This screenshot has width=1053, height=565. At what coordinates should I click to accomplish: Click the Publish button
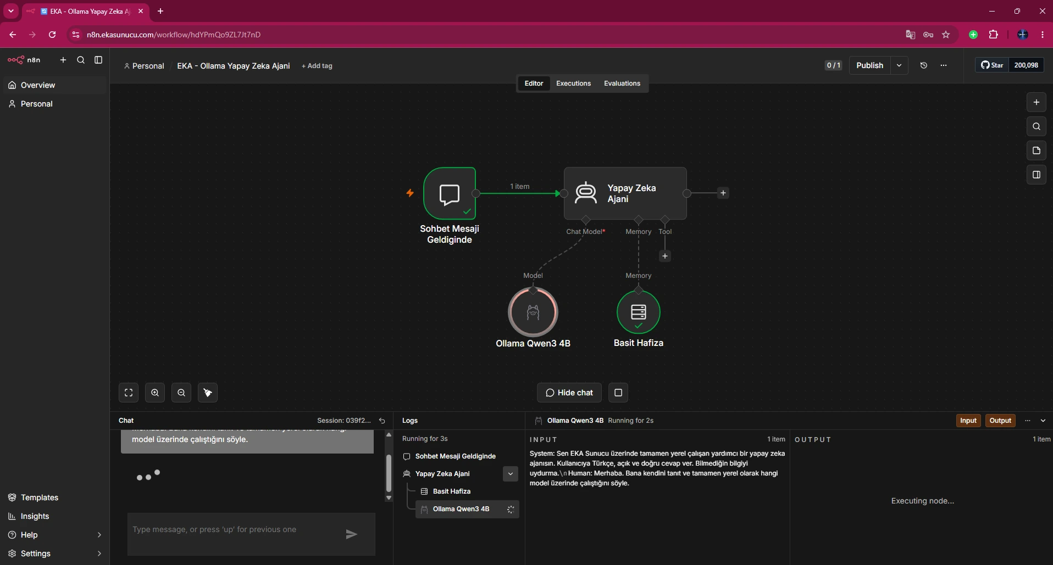point(870,65)
